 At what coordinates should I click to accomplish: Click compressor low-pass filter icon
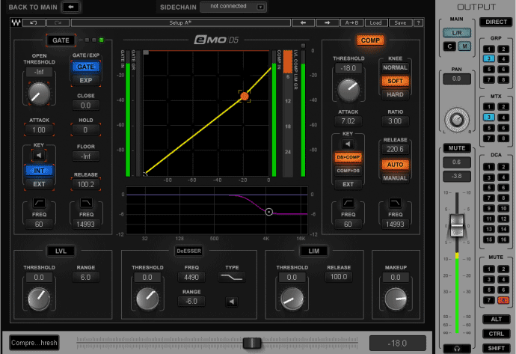click(x=396, y=203)
